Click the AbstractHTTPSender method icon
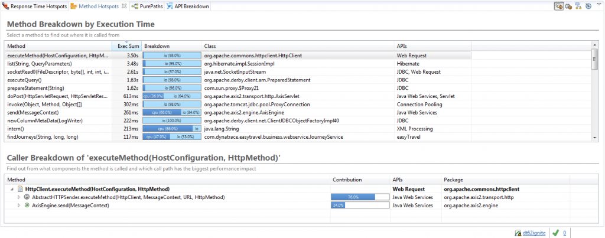Image resolution: width=605 pixels, height=238 pixels. click(x=27, y=197)
